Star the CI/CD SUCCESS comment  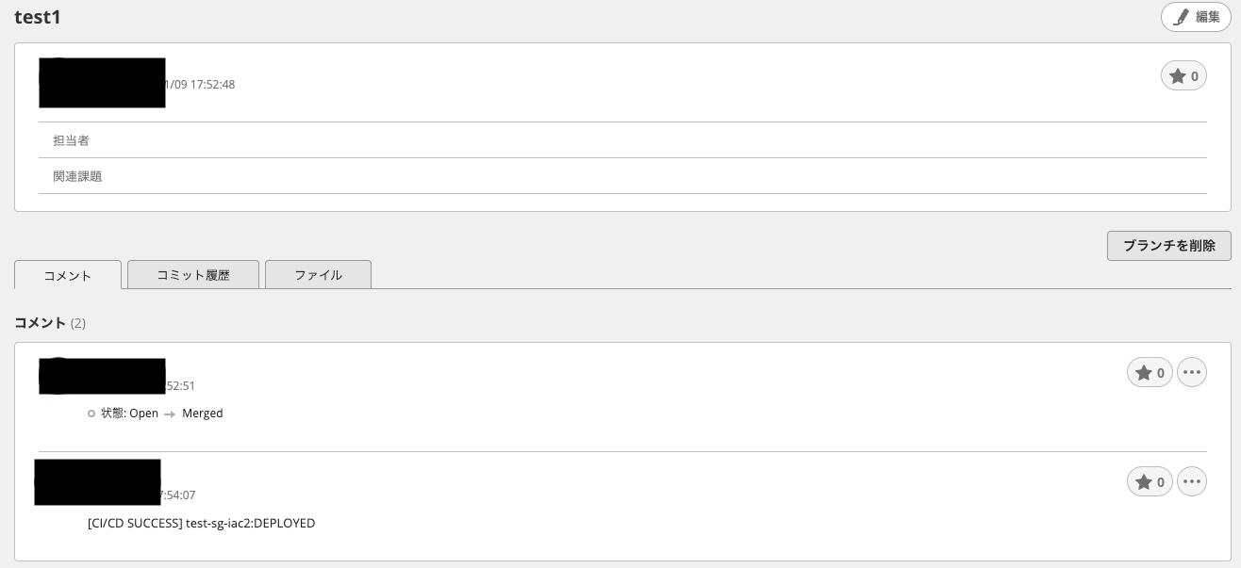pos(1149,482)
